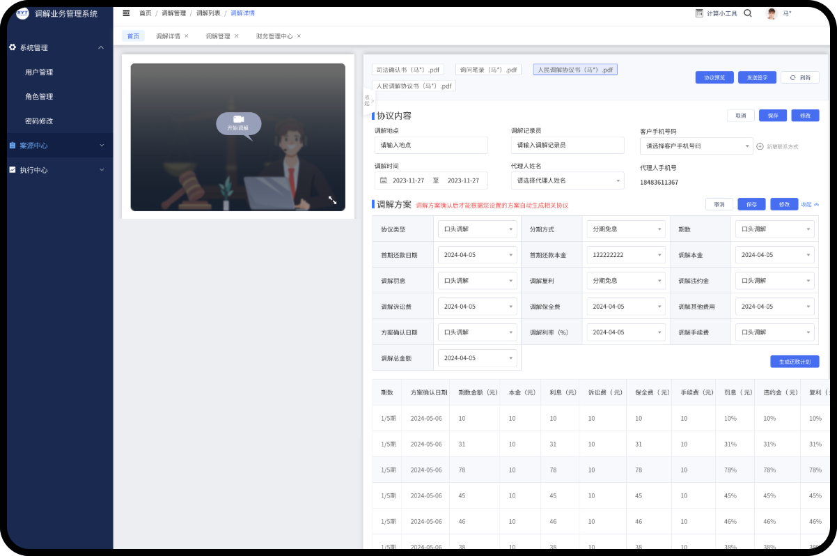Collapse 调解方案 section using 收起 link
The width and height of the screenshot is (837, 556).
click(810, 205)
